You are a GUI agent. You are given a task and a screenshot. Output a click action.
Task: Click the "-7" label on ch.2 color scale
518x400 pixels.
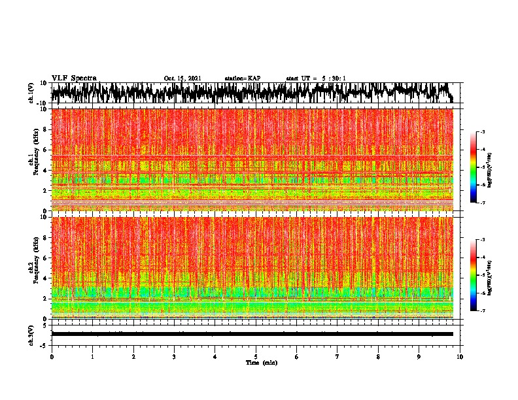[x=482, y=310]
